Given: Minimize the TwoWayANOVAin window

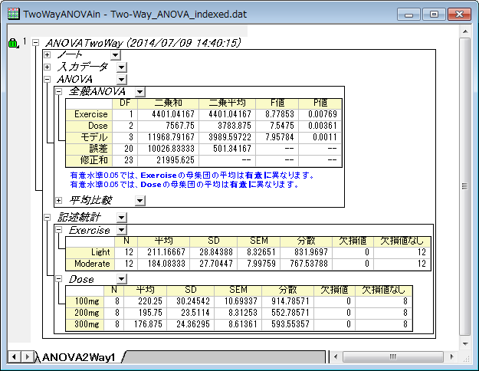Looking at the screenshot, I should tap(408, 15).
